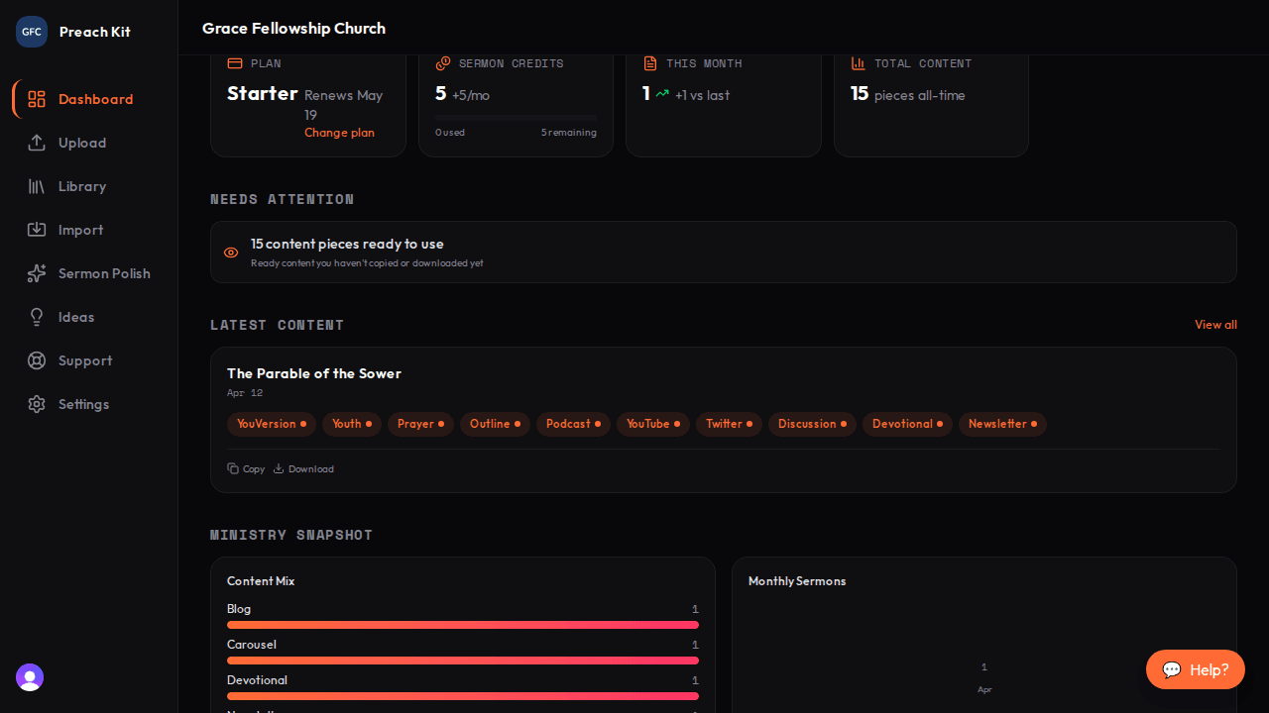1269x713 pixels.
Task: Open Settings via the gear icon
Action: point(37,404)
